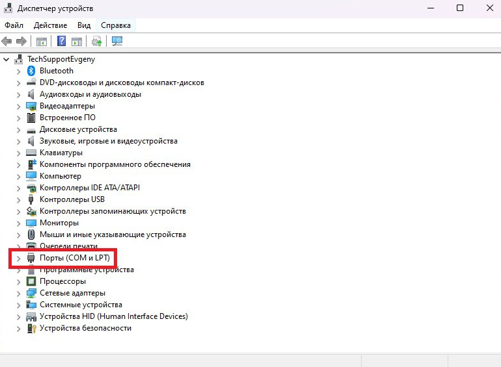501x367 pixels.
Task: Select Мыши и иные указывающие устройства label
Action: [x=113, y=234]
